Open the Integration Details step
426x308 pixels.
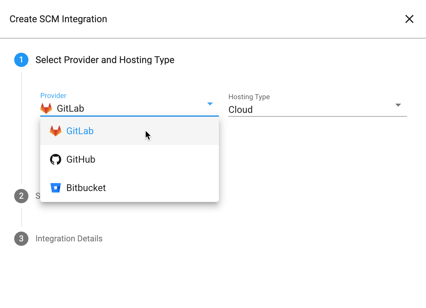tap(69, 239)
